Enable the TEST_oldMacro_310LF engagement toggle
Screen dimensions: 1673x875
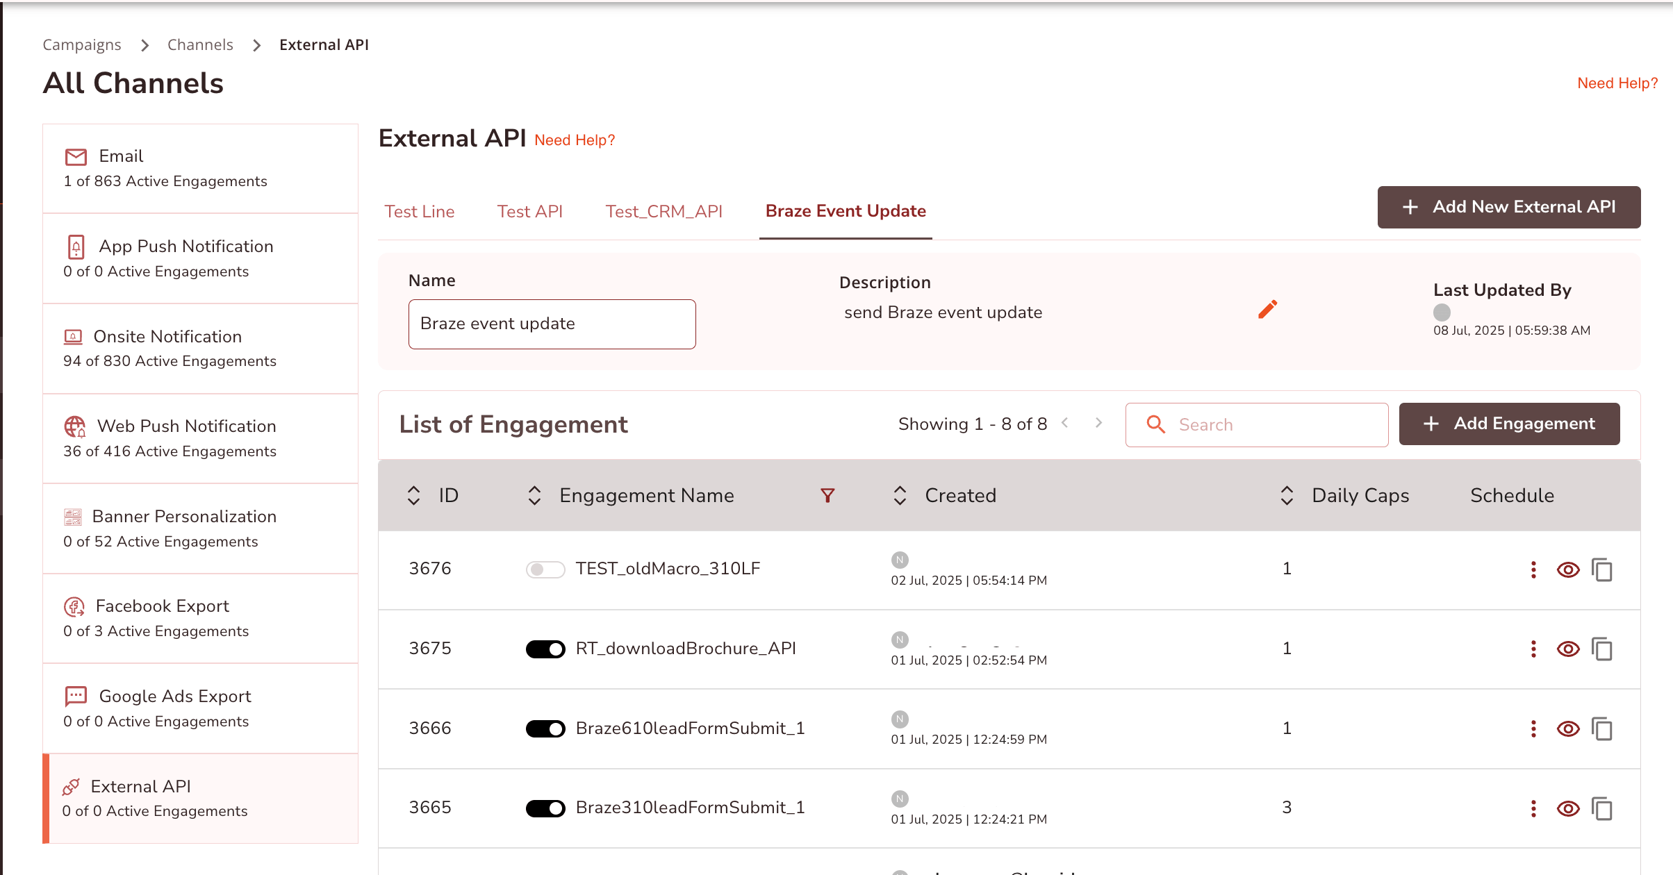tap(545, 569)
